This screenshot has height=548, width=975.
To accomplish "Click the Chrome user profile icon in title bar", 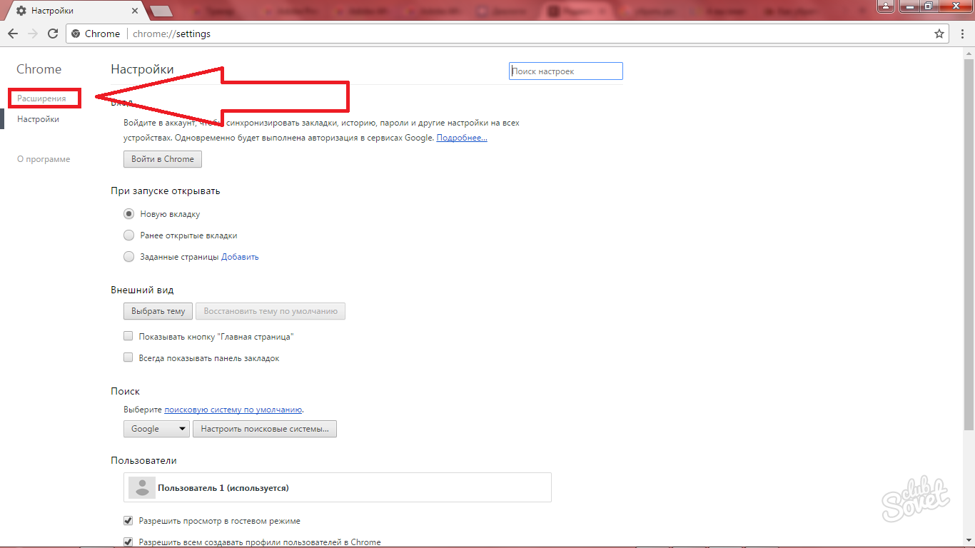I will tap(885, 6).
